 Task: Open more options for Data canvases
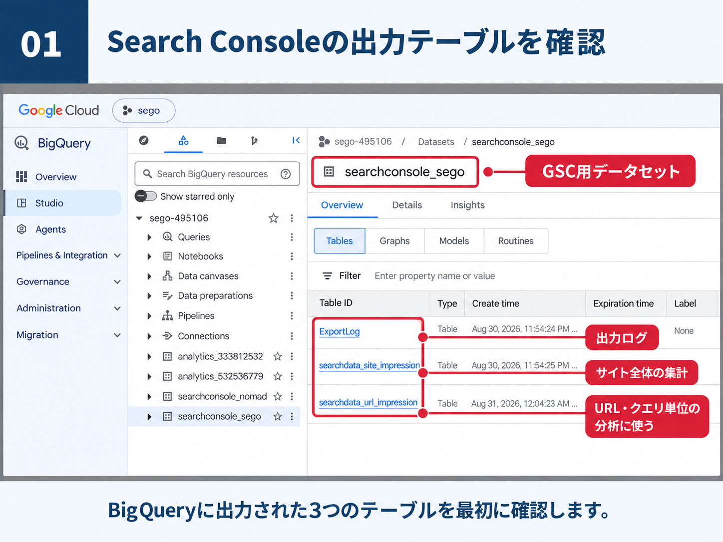click(292, 276)
